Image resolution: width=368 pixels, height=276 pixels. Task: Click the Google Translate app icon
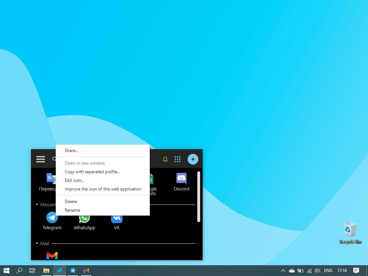51,178
